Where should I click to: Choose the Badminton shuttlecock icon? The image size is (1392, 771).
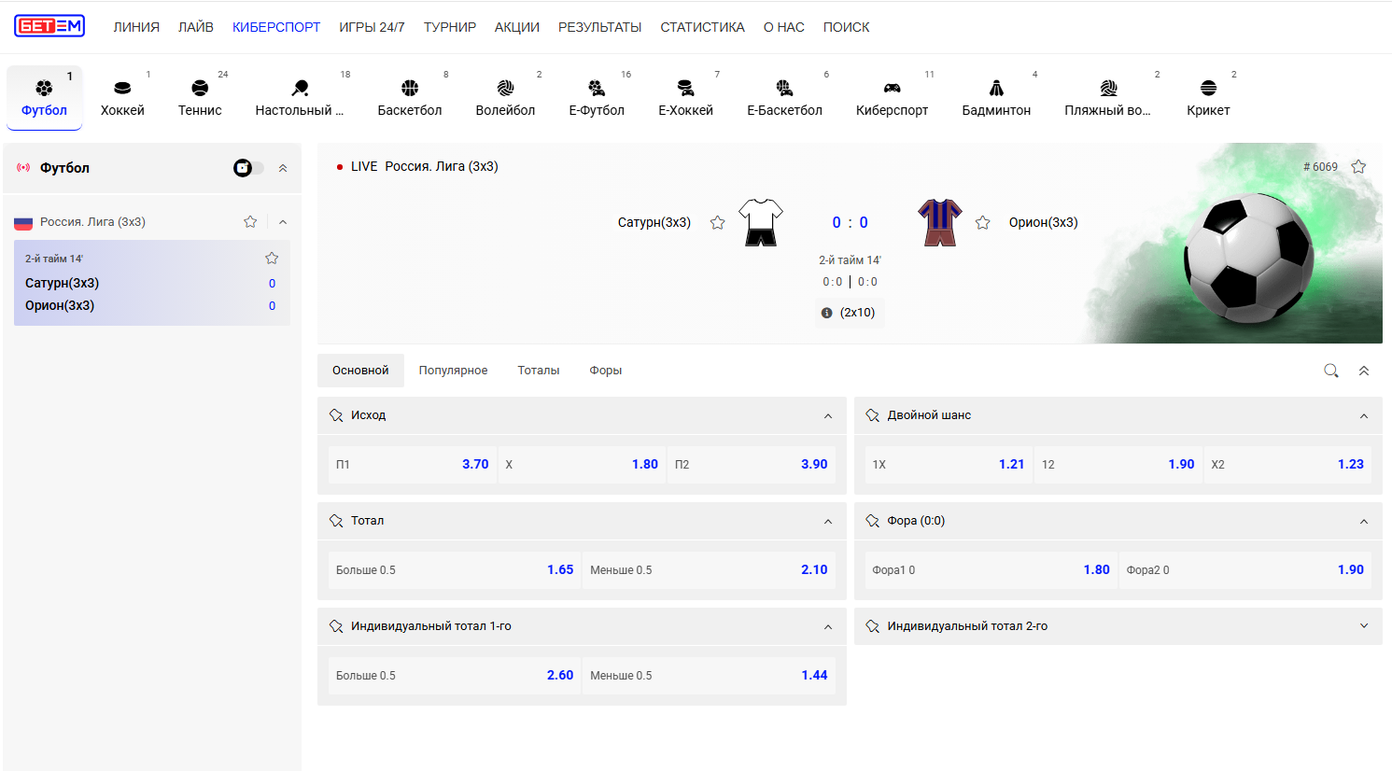tap(996, 88)
